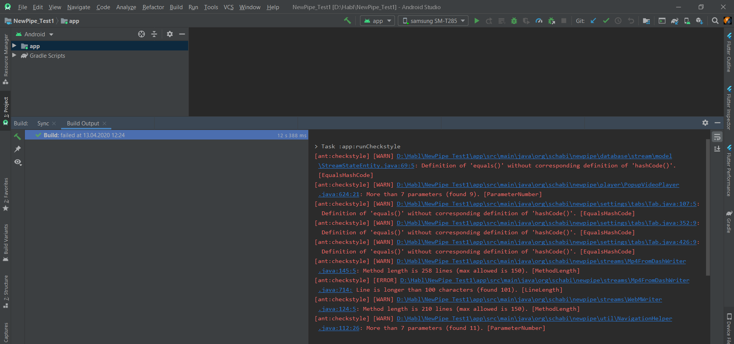Show Git history clock icon

(x=618, y=21)
